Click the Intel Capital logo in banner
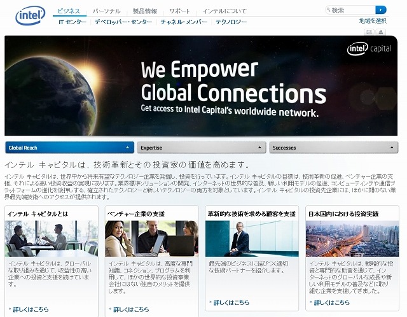407x317 pixels. pos(369,48)
